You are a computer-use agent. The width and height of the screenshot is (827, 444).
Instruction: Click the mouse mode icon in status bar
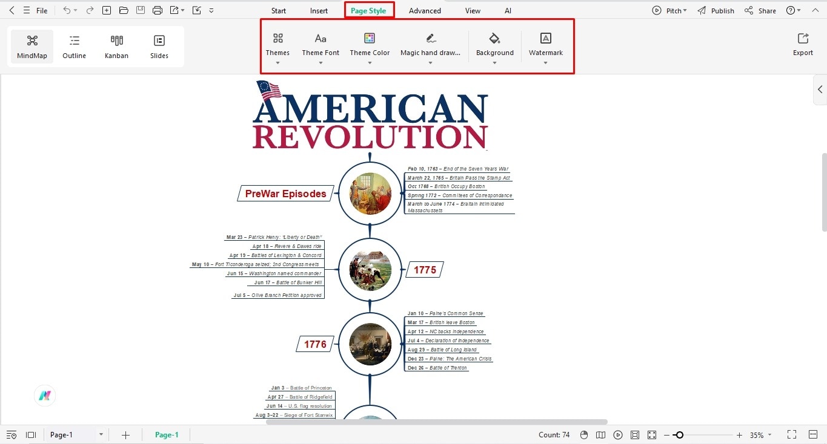(584, 435)
